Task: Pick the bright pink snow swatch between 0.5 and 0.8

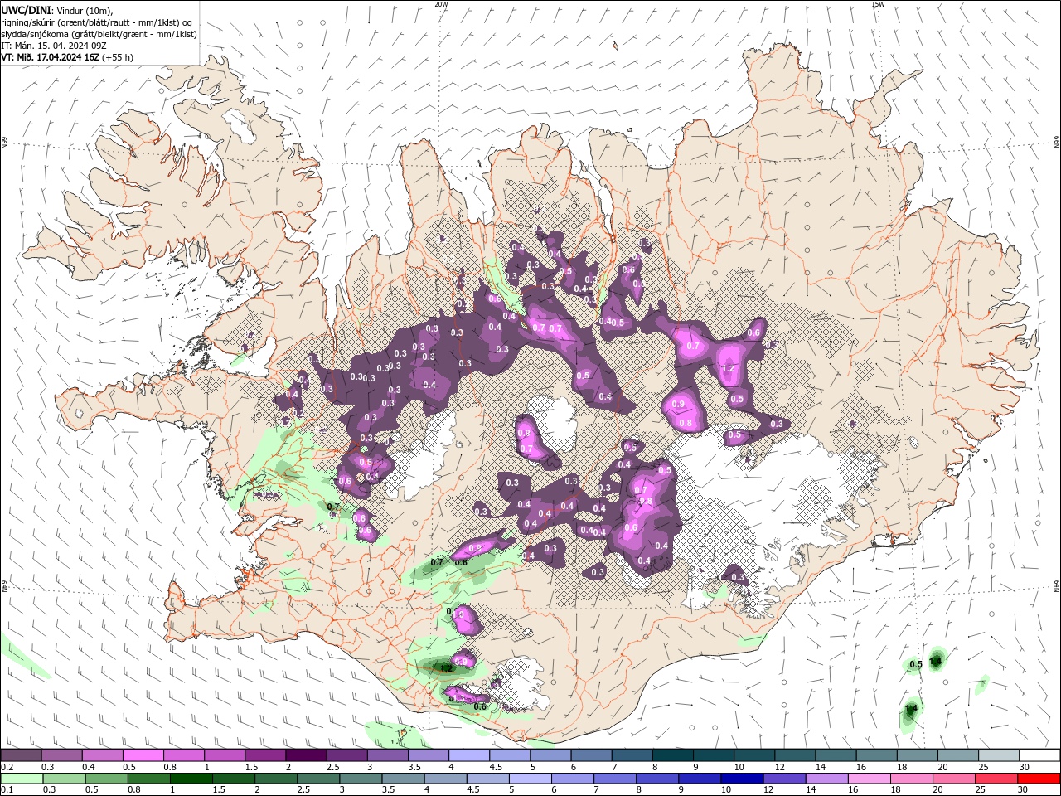Action: coord(143,755)
